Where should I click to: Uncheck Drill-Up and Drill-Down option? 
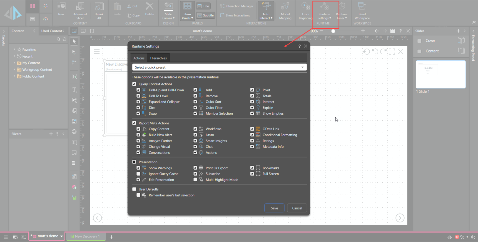[138, 90]
